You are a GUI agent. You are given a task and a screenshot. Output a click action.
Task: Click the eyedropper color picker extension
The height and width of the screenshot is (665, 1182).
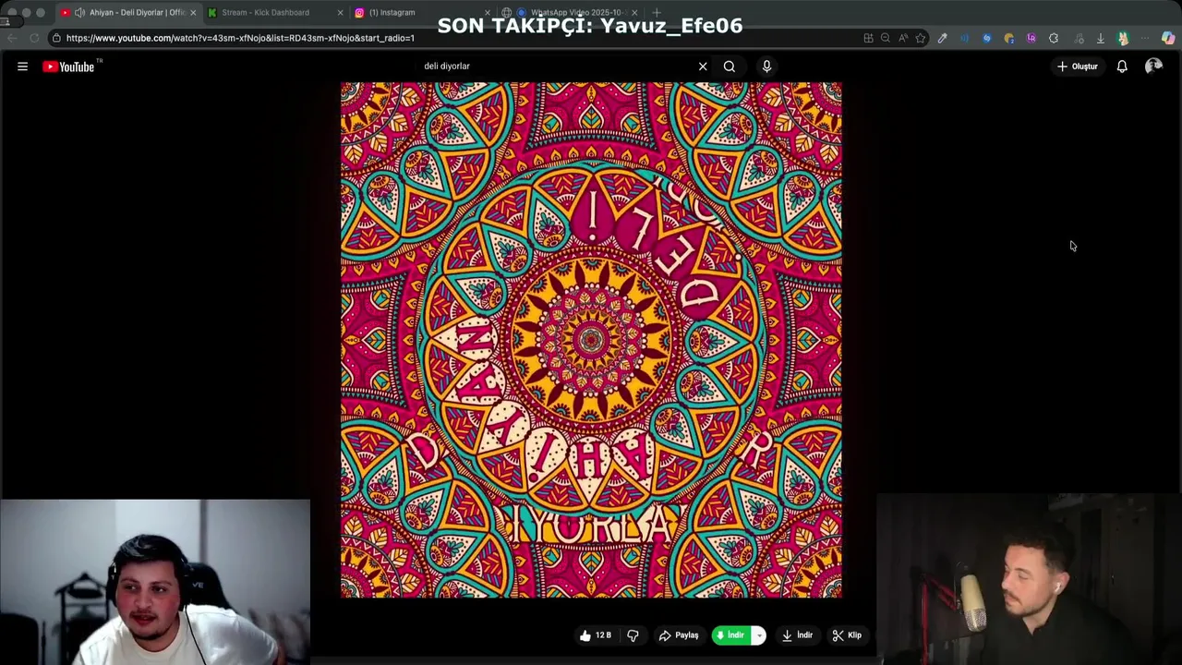pyautogui.click(x=943, y=38)
